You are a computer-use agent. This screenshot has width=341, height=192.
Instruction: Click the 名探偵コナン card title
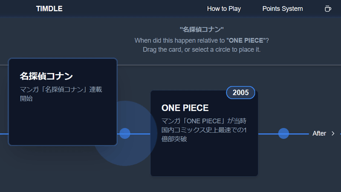pos(46,76)
